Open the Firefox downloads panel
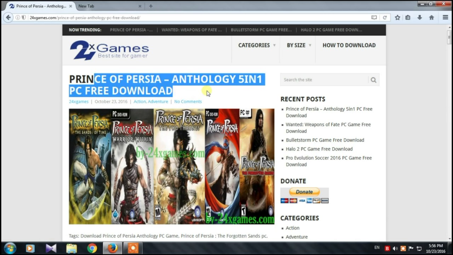 (419, 17)
